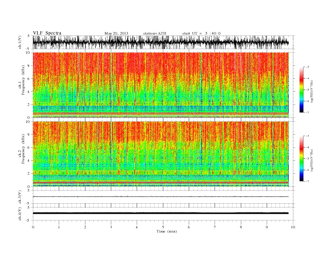Click the "4" tick on the time axis
Screen dimensions: 330x255
[x=137, y=227]
